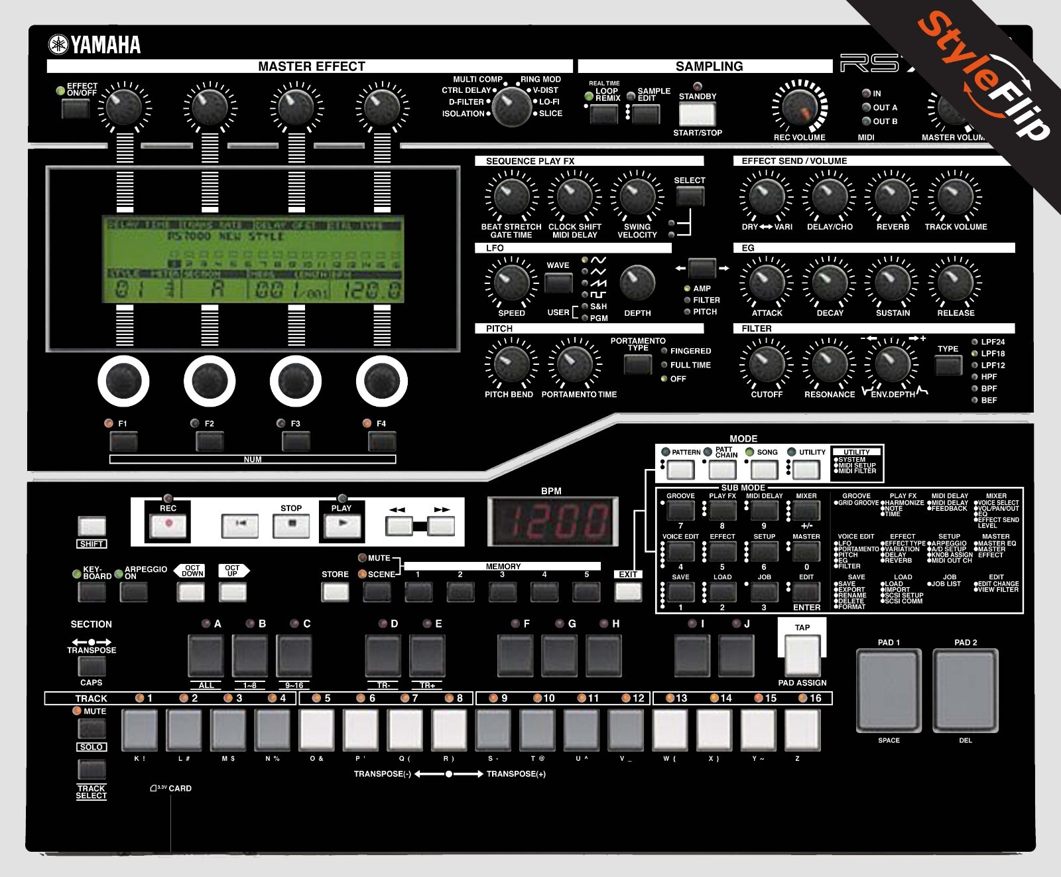The height and width of the screenshot is (877, 1061).
Task: Raise the octave with OCT UP
Action: pos(233,592)
